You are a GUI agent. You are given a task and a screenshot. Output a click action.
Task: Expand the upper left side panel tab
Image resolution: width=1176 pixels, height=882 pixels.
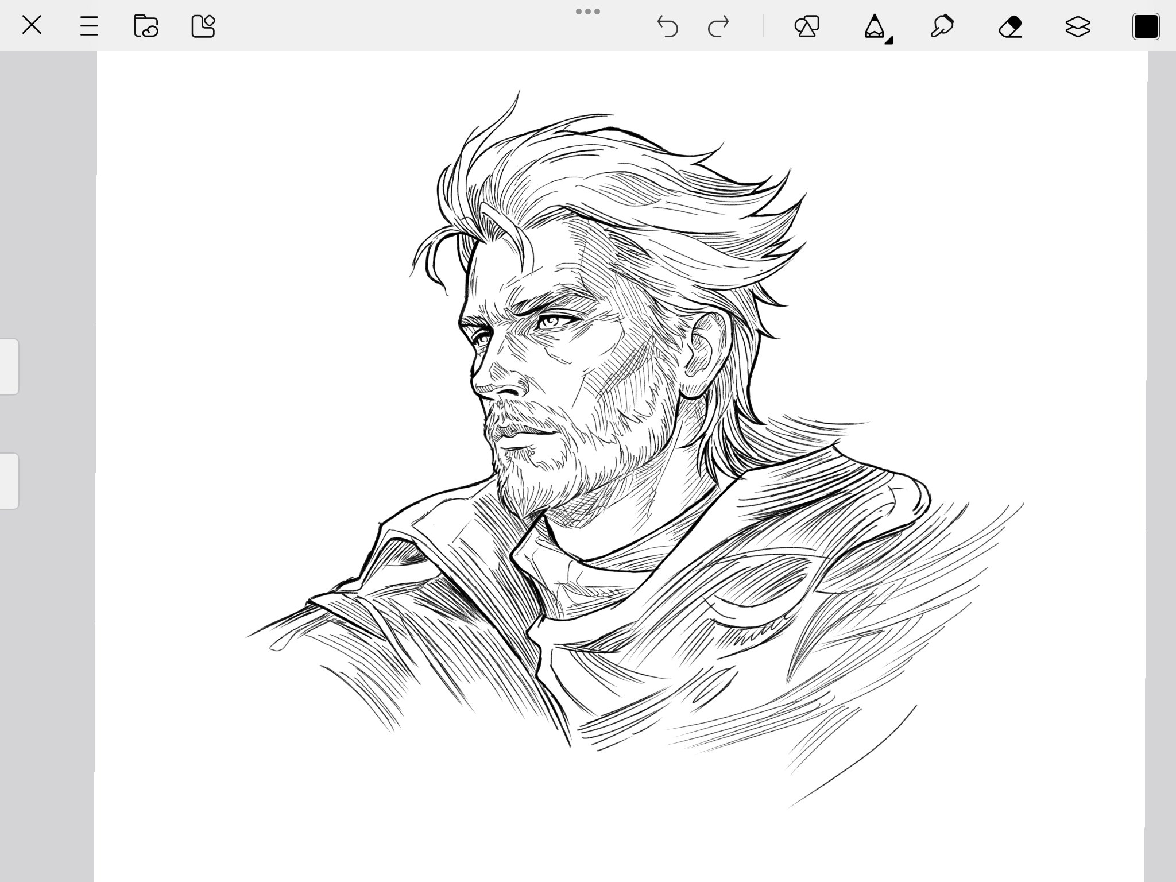click(9, 366)
